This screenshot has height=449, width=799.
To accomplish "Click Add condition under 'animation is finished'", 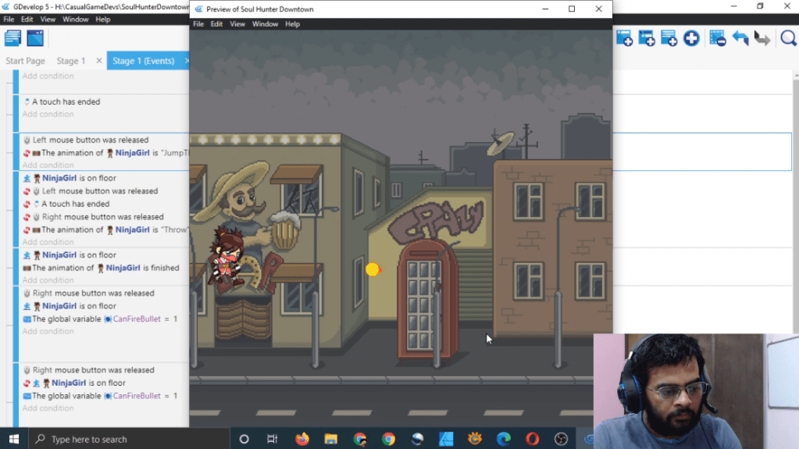I will [48, 280].
